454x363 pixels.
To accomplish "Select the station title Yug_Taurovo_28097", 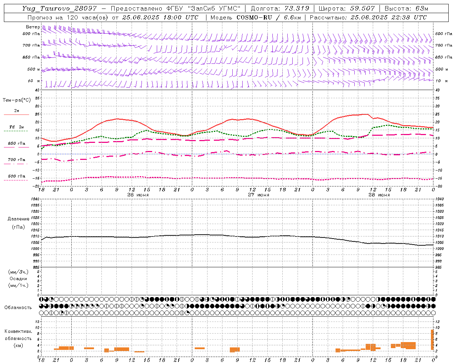I will 60,9.
